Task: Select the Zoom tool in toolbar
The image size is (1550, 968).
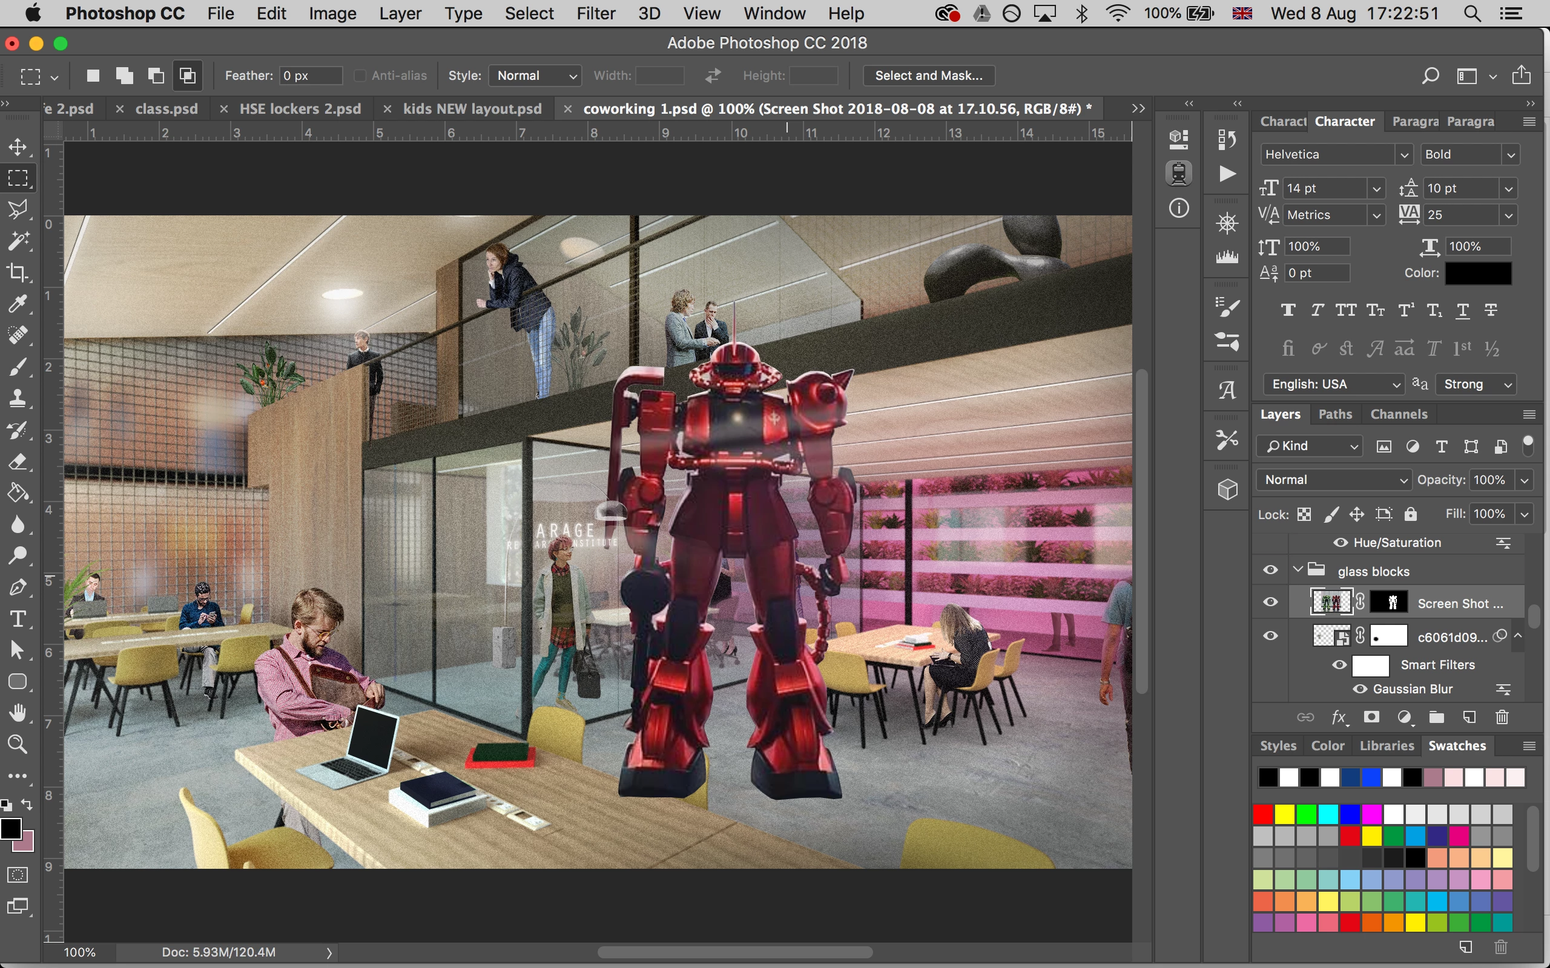Action: pos(18,744)
